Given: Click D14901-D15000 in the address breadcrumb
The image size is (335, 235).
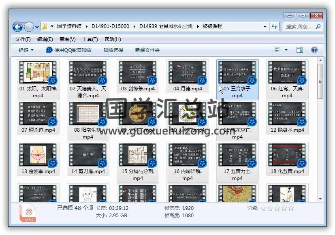Looking at the screenshot, I should (x=110, y=26).
